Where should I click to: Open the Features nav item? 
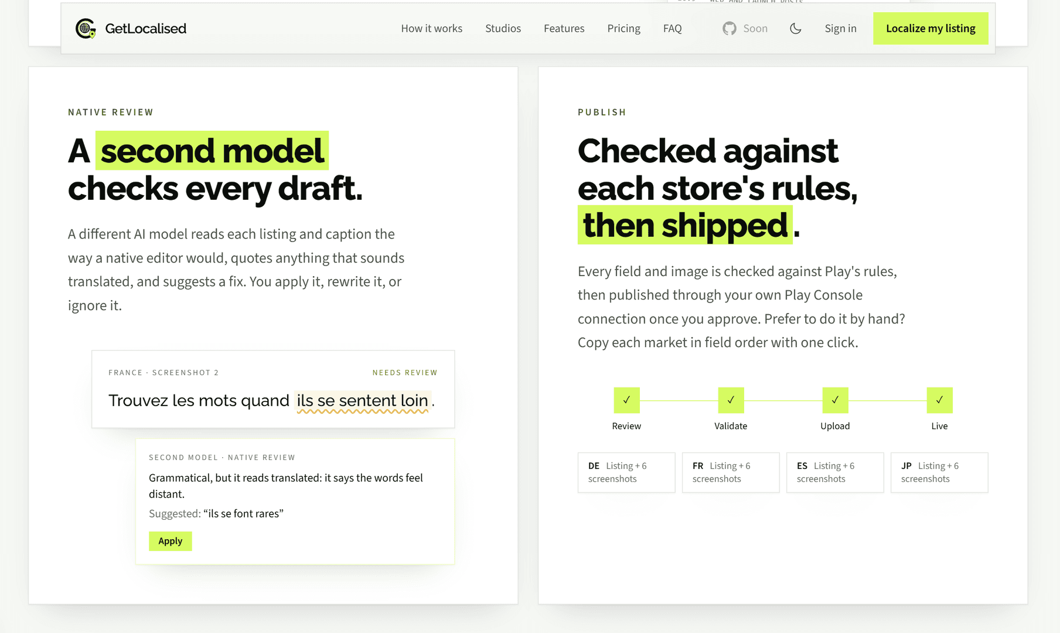(564, 28)
